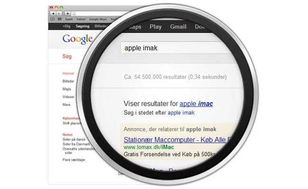Viewport: 308px width, 189px height.
Task: Click the Safari forward arrow button
Action: tap(59, 14)
